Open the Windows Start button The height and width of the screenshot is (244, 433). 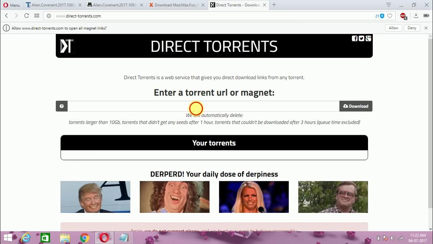click(x=8, y=238)
